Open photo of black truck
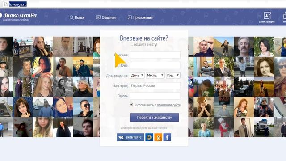Image resolution: width=286 pixels, height=161 pixels. [x=264, y=127]
